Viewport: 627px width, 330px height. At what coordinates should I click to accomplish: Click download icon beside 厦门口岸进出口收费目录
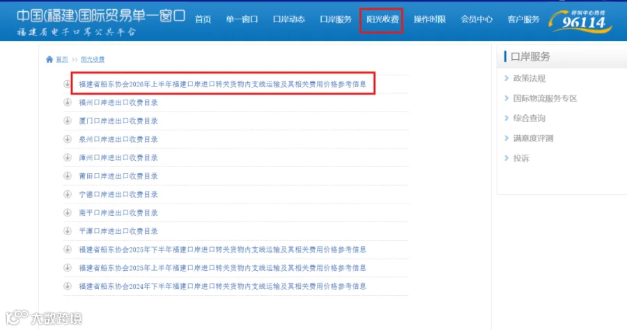[67, 120]
